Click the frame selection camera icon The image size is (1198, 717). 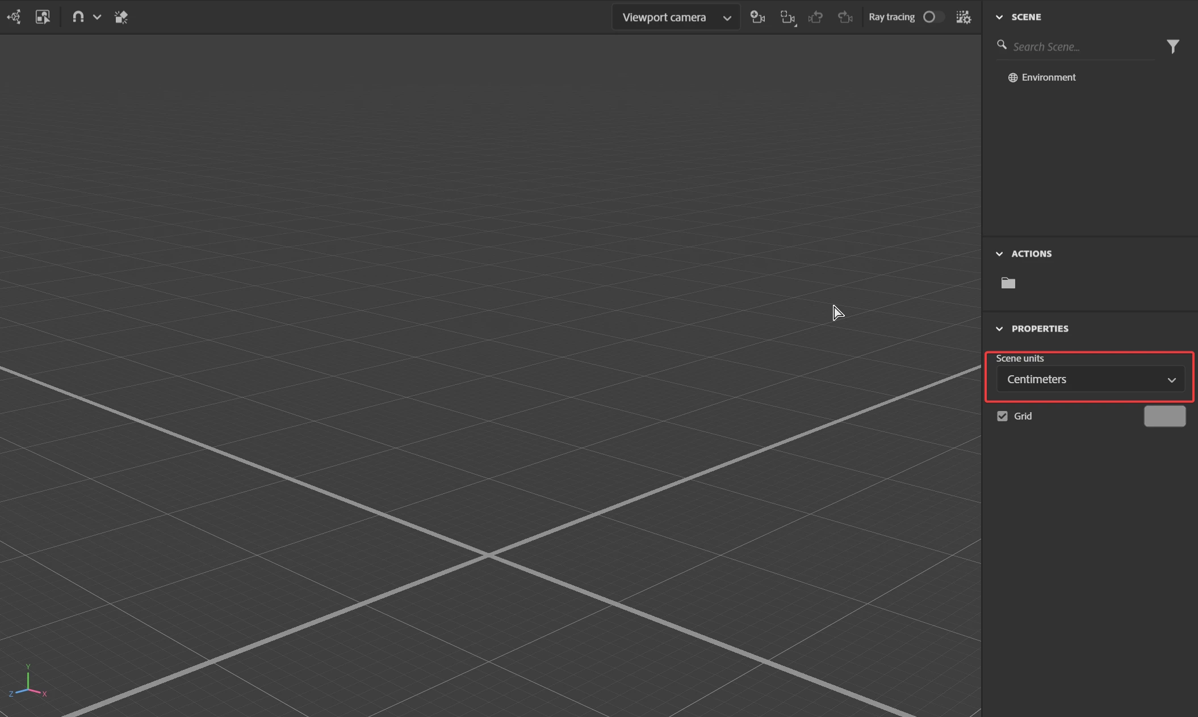click(x=788, y=18)
